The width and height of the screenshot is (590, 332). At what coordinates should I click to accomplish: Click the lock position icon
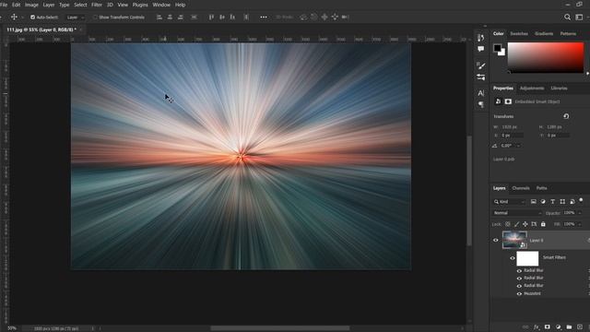coord(525,224)
